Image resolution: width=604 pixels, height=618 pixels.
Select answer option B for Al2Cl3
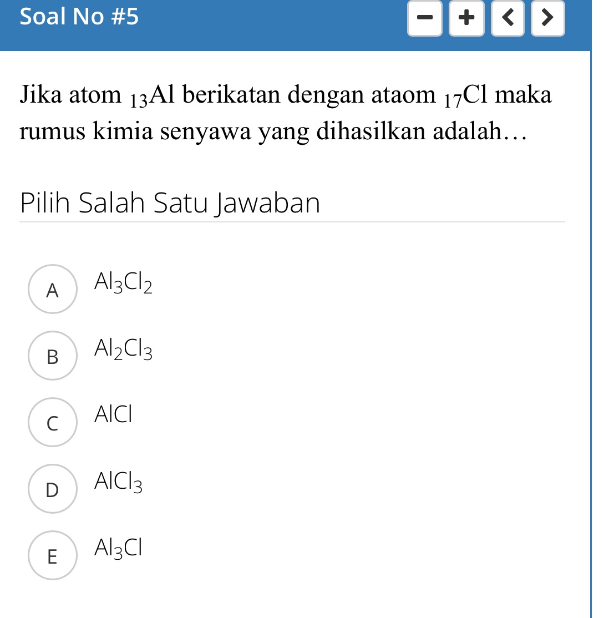coord(52,356)
